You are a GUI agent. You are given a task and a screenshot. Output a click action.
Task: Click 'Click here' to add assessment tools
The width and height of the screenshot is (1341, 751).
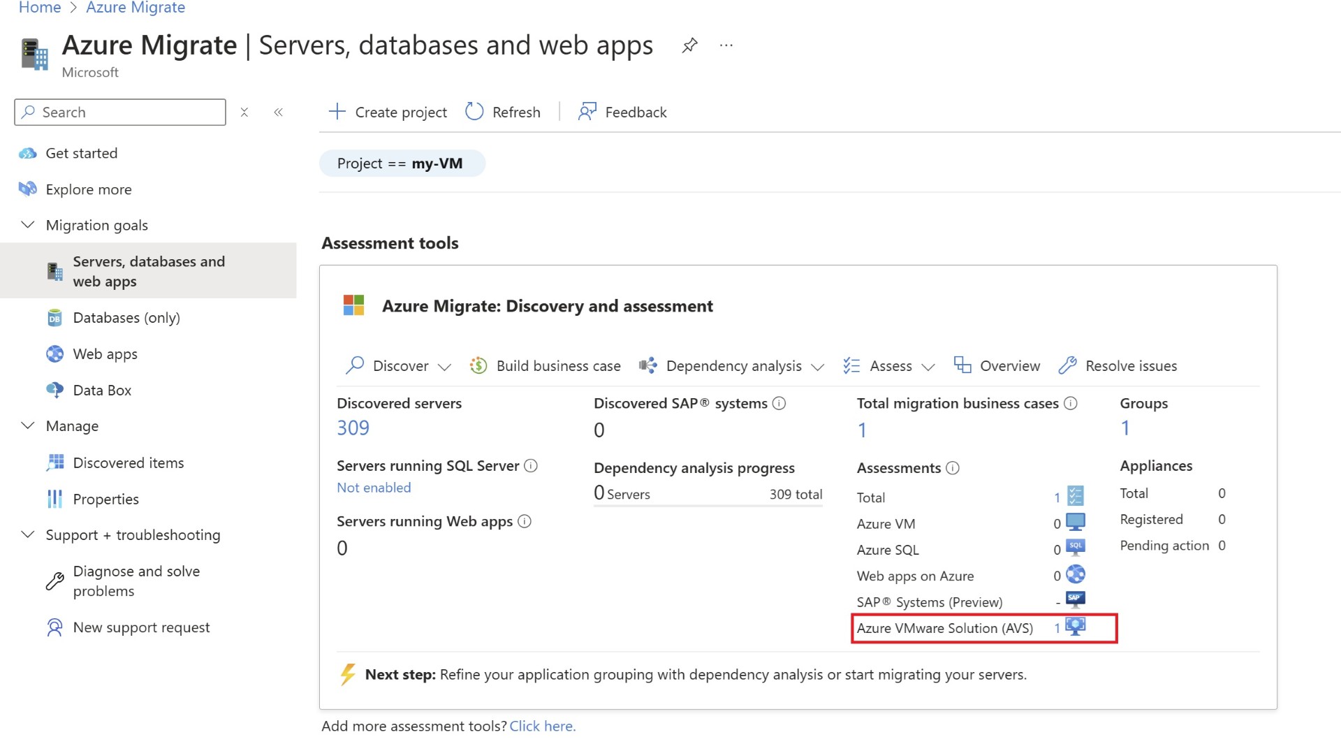click(543, 726)
